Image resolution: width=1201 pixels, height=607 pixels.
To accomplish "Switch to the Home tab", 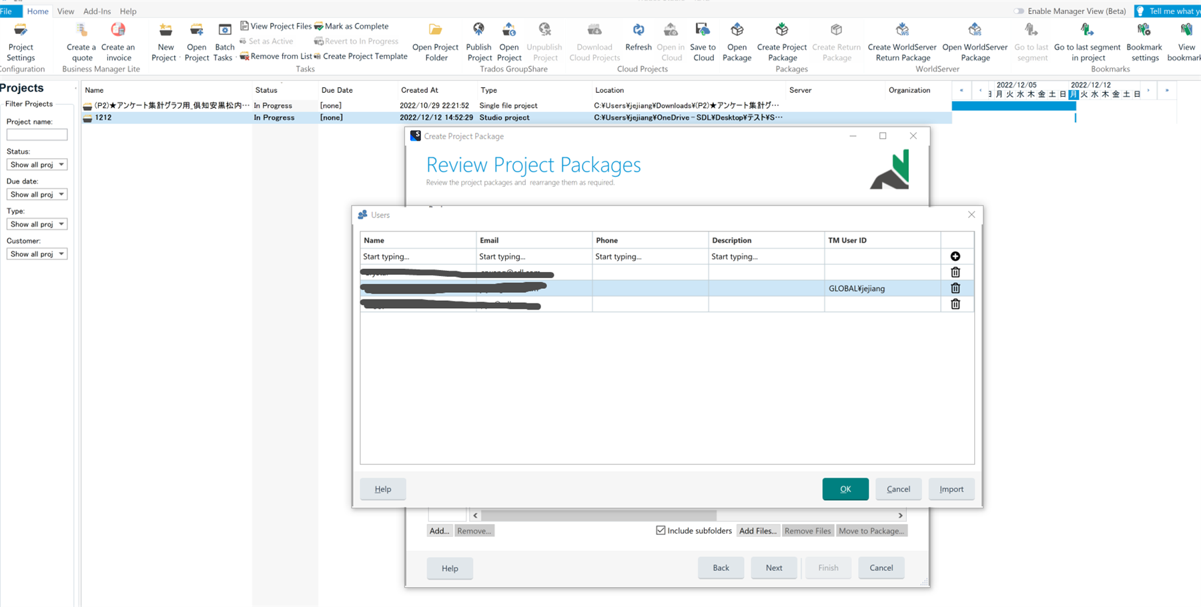I will (37, 11).
